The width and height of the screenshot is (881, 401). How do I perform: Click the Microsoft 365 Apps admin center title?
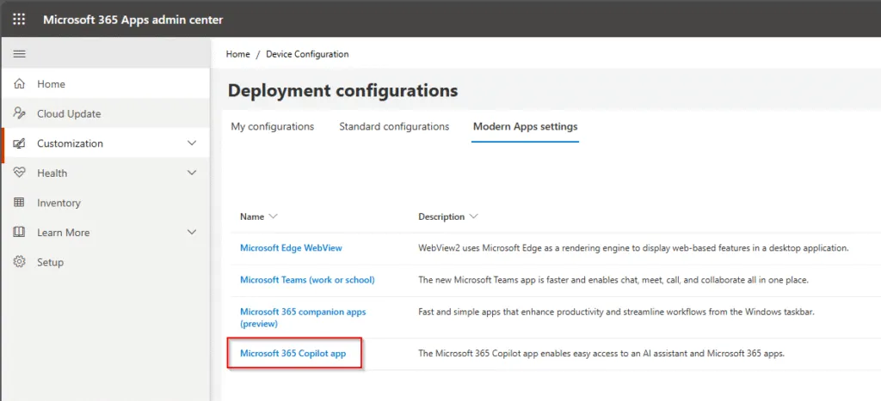(x=133, y=20)
